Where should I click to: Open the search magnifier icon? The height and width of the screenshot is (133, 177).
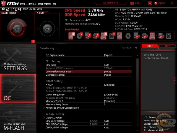point(150,3)
